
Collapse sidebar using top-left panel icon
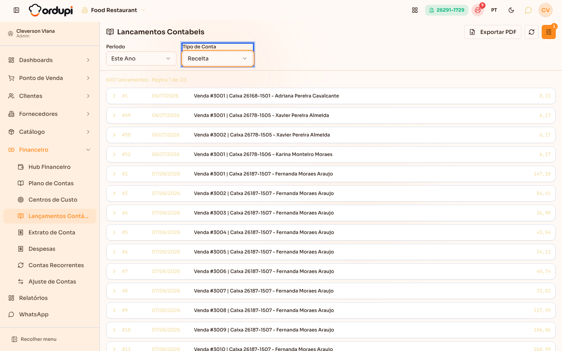click(16, 10)
